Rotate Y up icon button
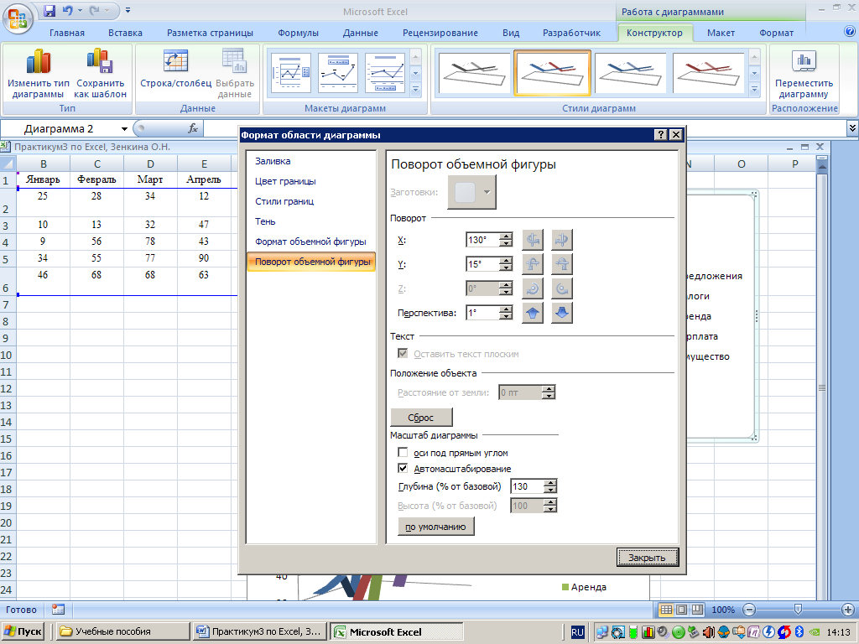Image resolution: width=859 pixels, height=644 pixels. pos(533,264)
